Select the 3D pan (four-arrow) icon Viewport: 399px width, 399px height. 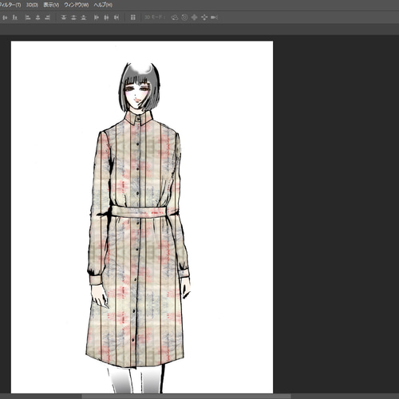[x=195, y=18]
